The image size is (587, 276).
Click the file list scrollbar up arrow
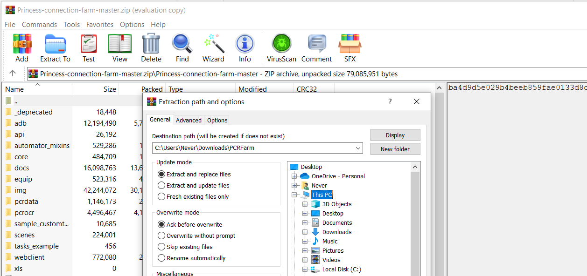coord(439,88)
